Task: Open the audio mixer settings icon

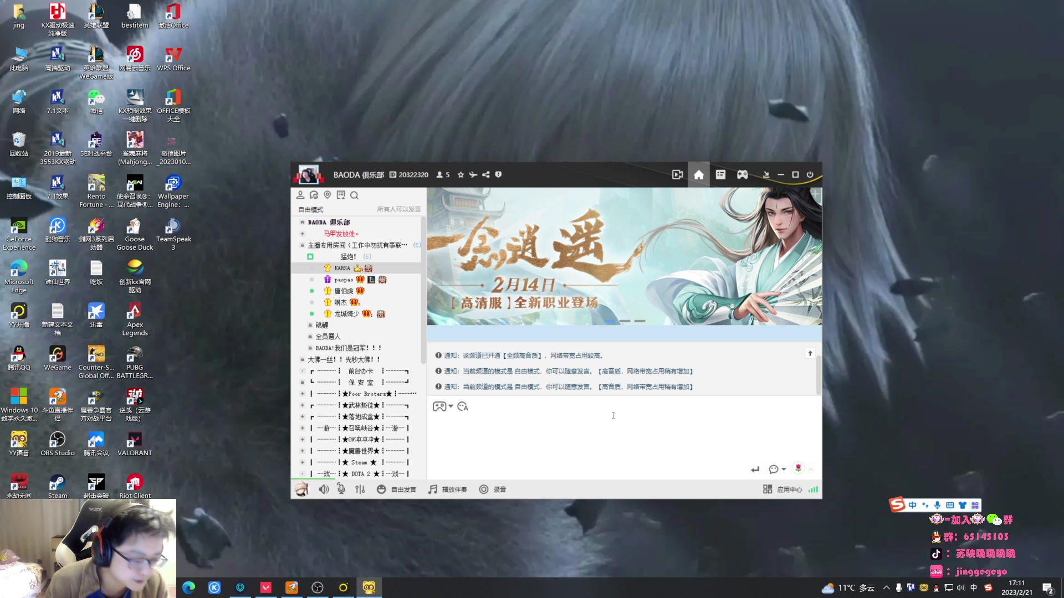Action: click(x=360, y=489)
